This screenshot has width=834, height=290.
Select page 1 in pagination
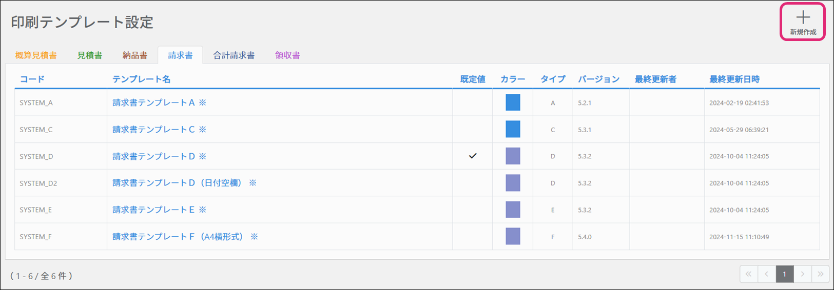tap(784, 274)
